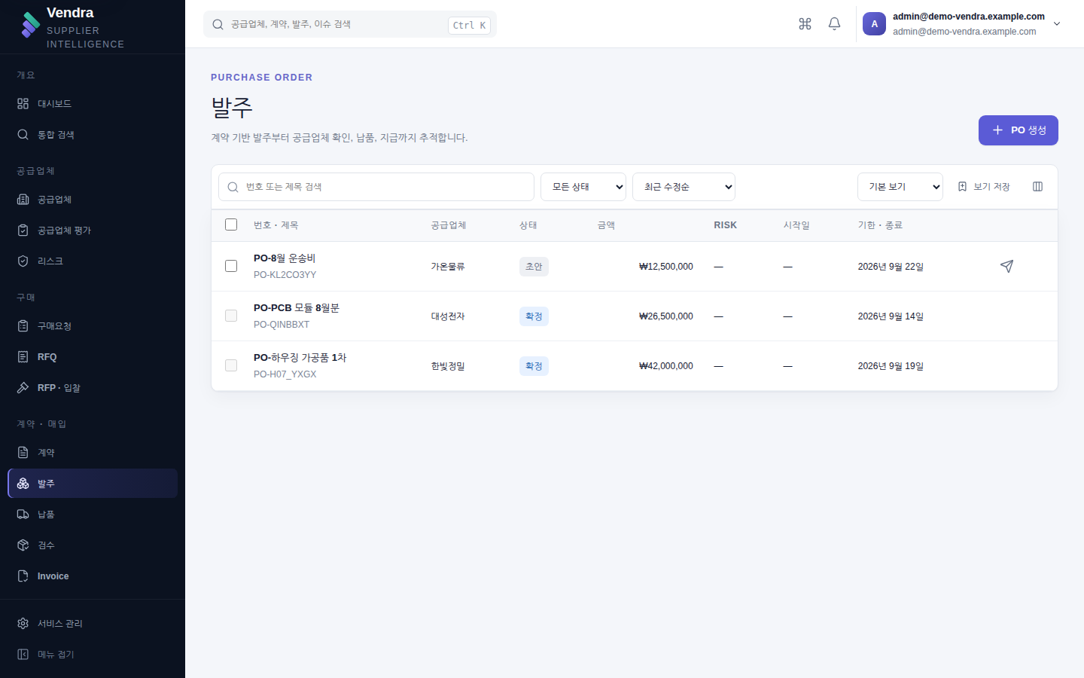The width and height of the screenshot is (1084, 678).
Task: Click the 2026년 9월 14일 due date
Action: click(891, 316)
